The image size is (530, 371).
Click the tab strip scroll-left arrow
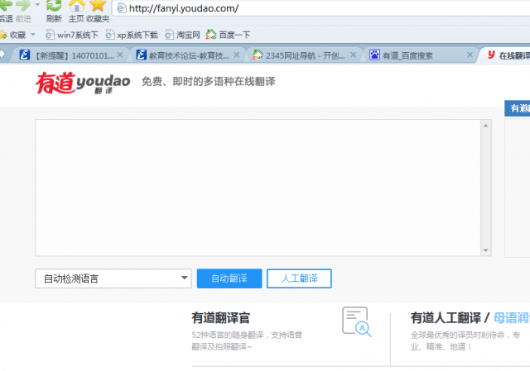(x=2, y=54)
